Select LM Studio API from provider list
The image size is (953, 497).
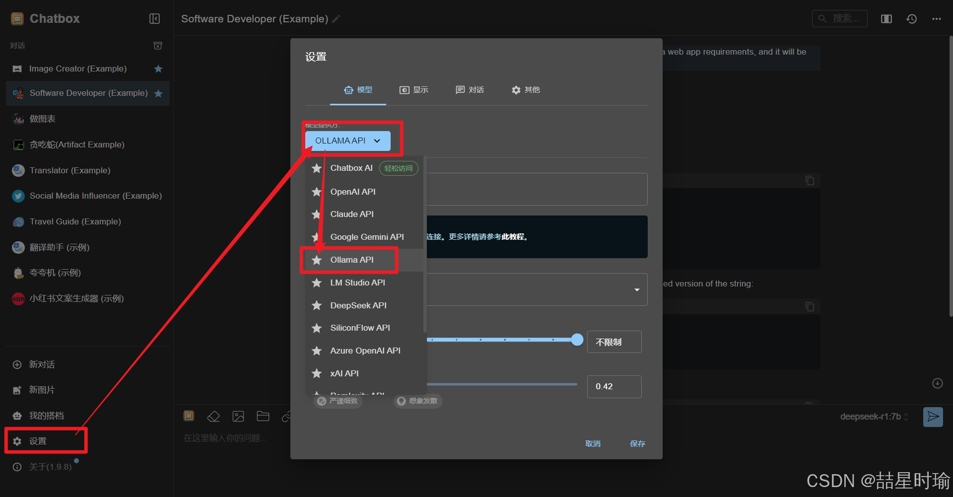(x=365, y=283)
